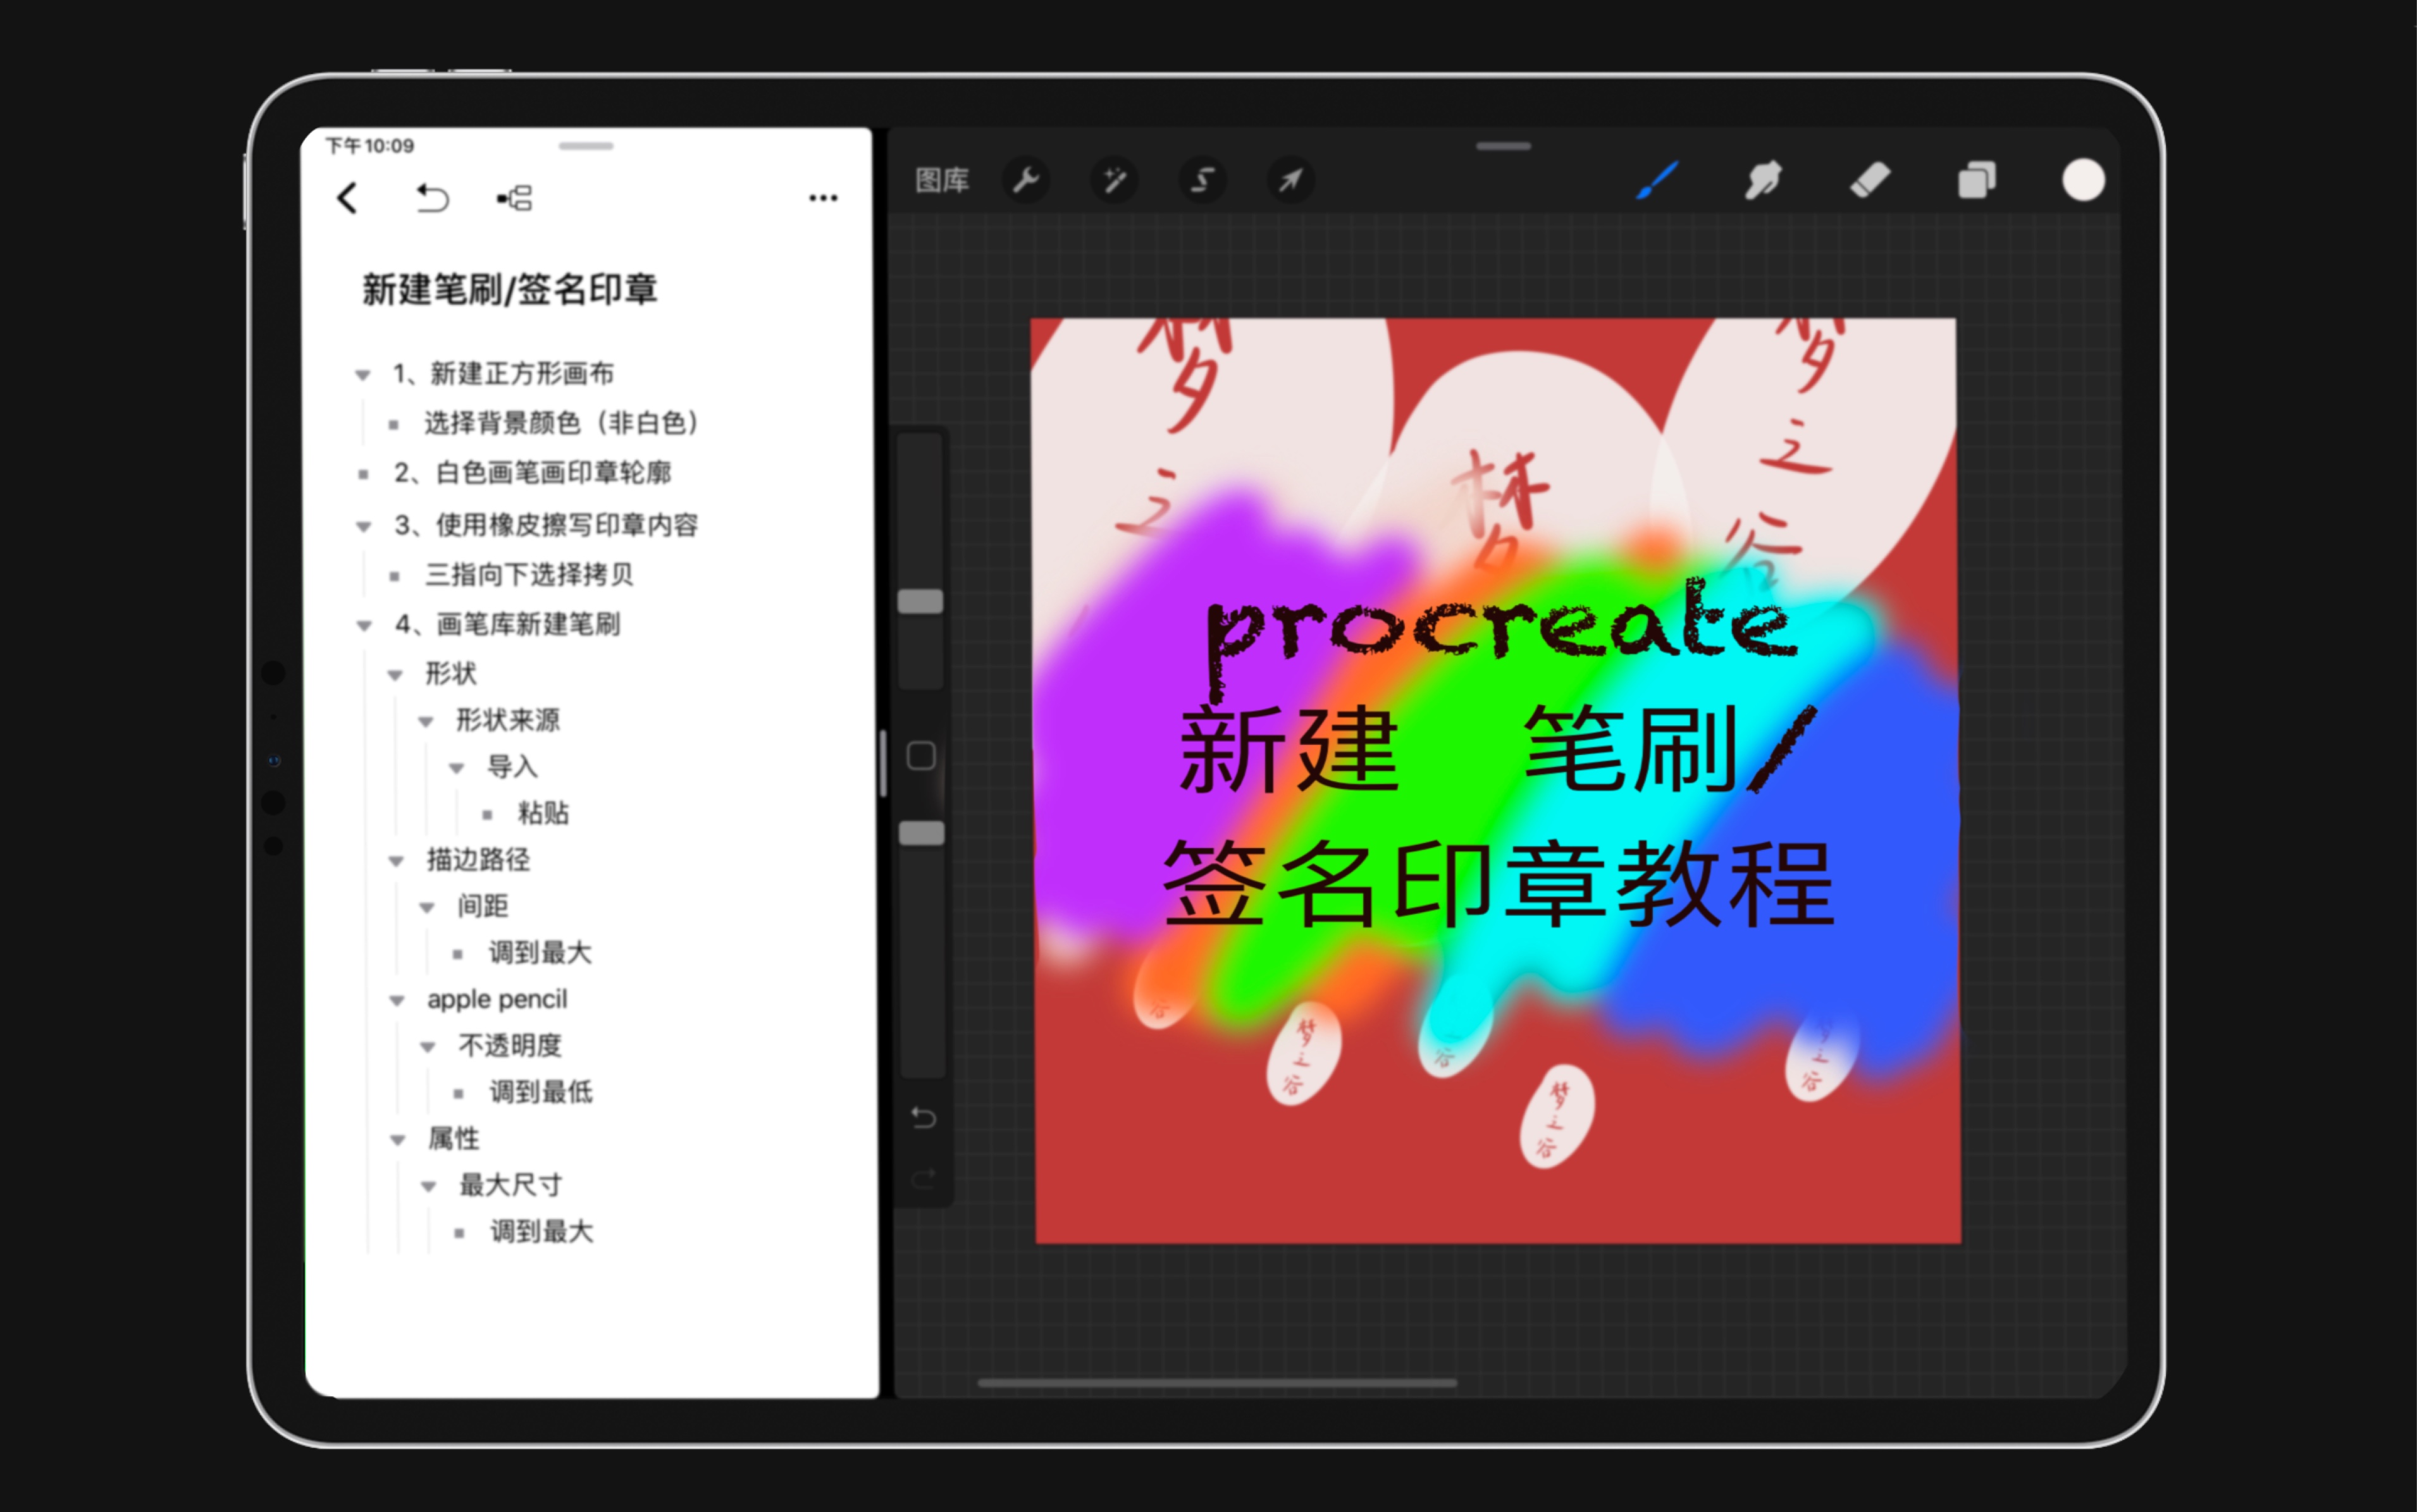The width and height of the screenshot is (2417, 1512).
Task: Open the Adjustments magic wand menu
Action: 1114,180
